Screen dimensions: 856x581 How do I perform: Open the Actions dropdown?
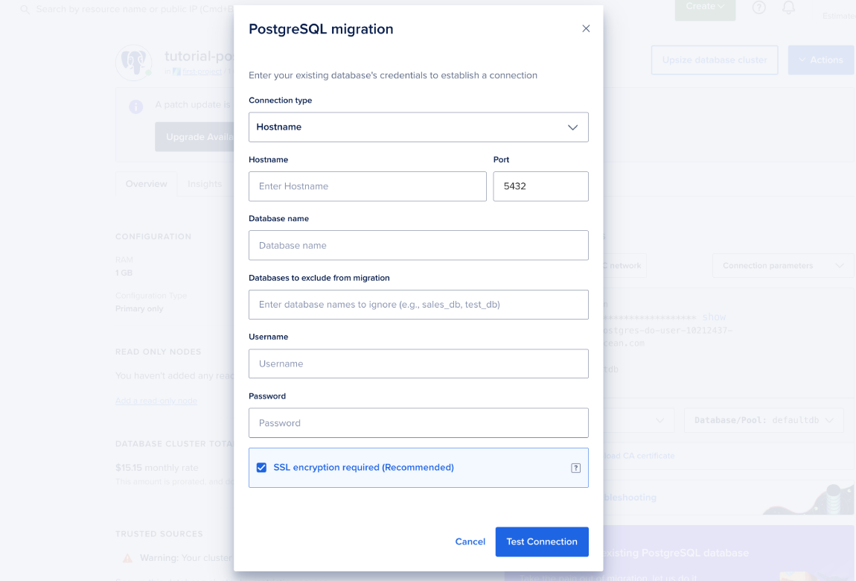click(x=820, y=60)
